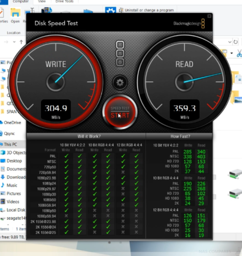
Task: Click Uninstall or change a program
Action: [146, 10]
